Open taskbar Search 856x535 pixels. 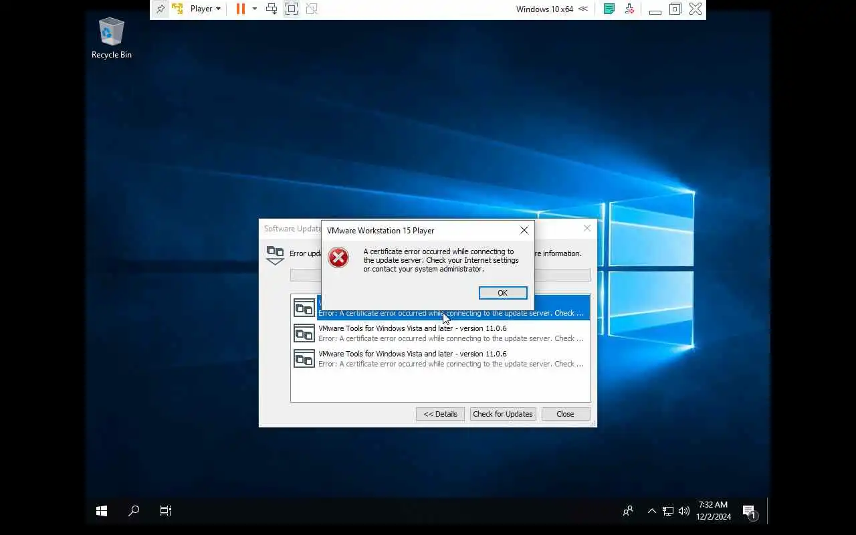click(134, 511)
